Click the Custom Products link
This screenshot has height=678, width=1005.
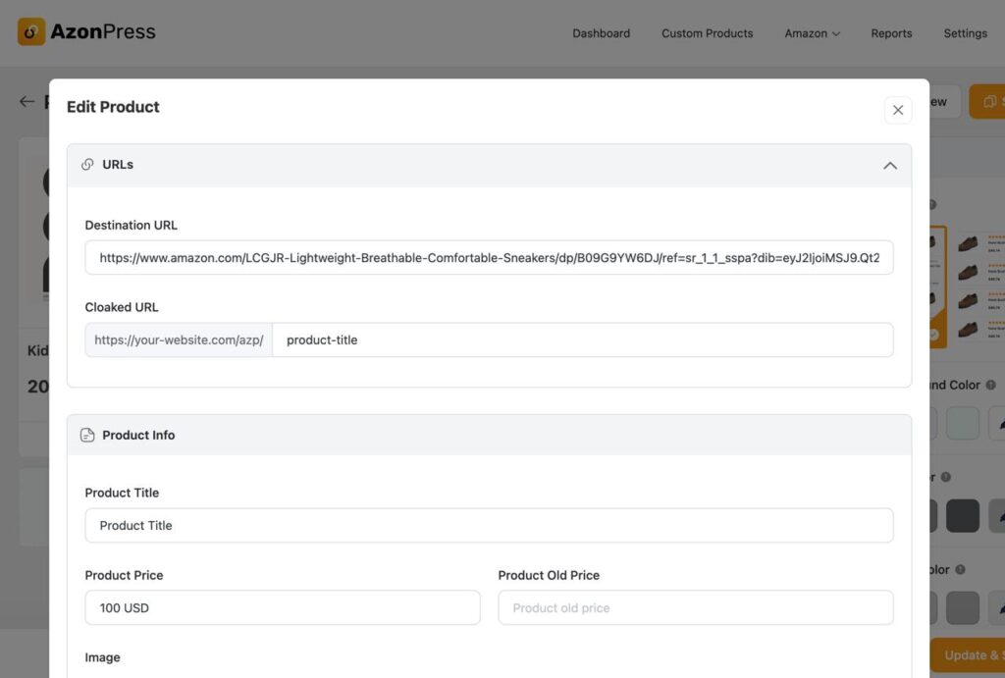[x=707, y=32]
